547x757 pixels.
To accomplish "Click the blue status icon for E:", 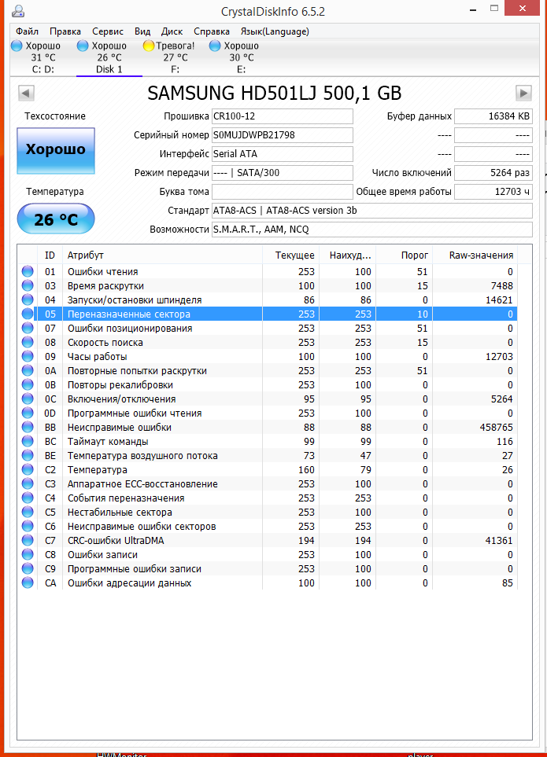I will click(215, 46).
